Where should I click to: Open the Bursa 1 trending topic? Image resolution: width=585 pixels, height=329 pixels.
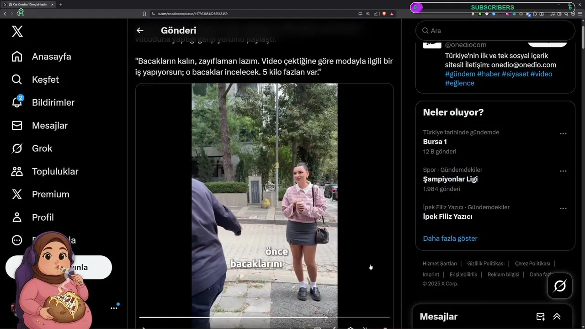[x=435, y=142]
